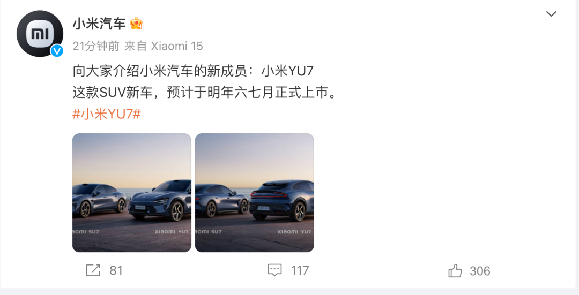Open the 小米汽车 account name
This screenshot has height=295, width=579.
click(x=99, y=24)
